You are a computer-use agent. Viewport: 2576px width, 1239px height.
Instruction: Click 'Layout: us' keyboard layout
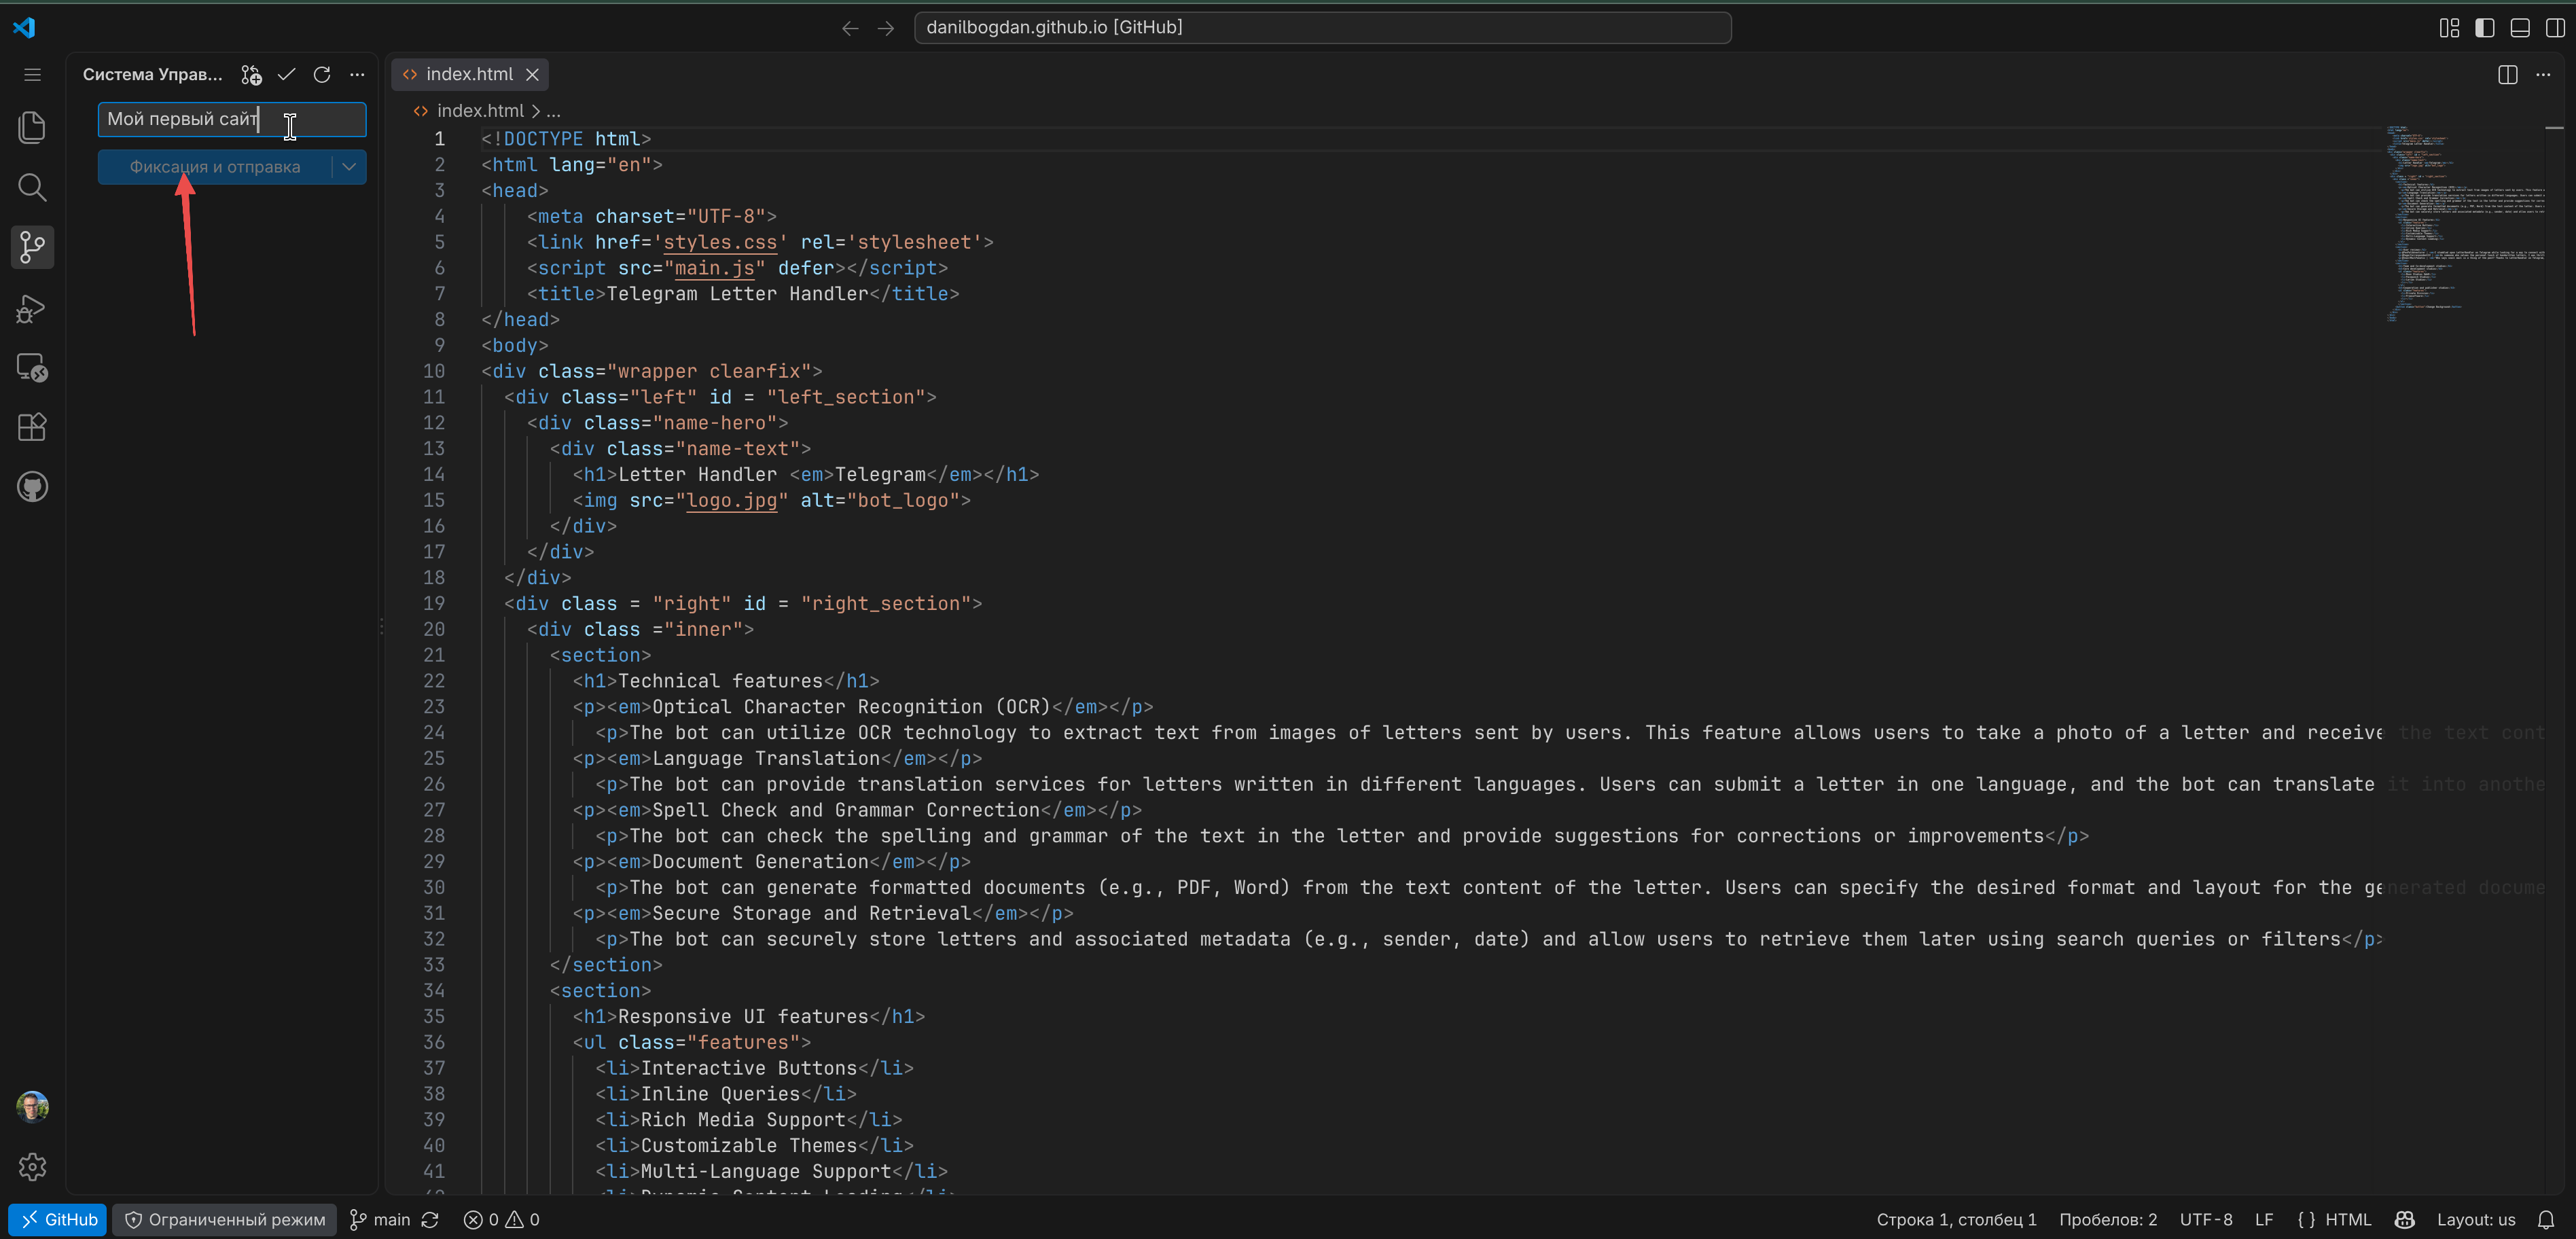coord(2475,1220)
